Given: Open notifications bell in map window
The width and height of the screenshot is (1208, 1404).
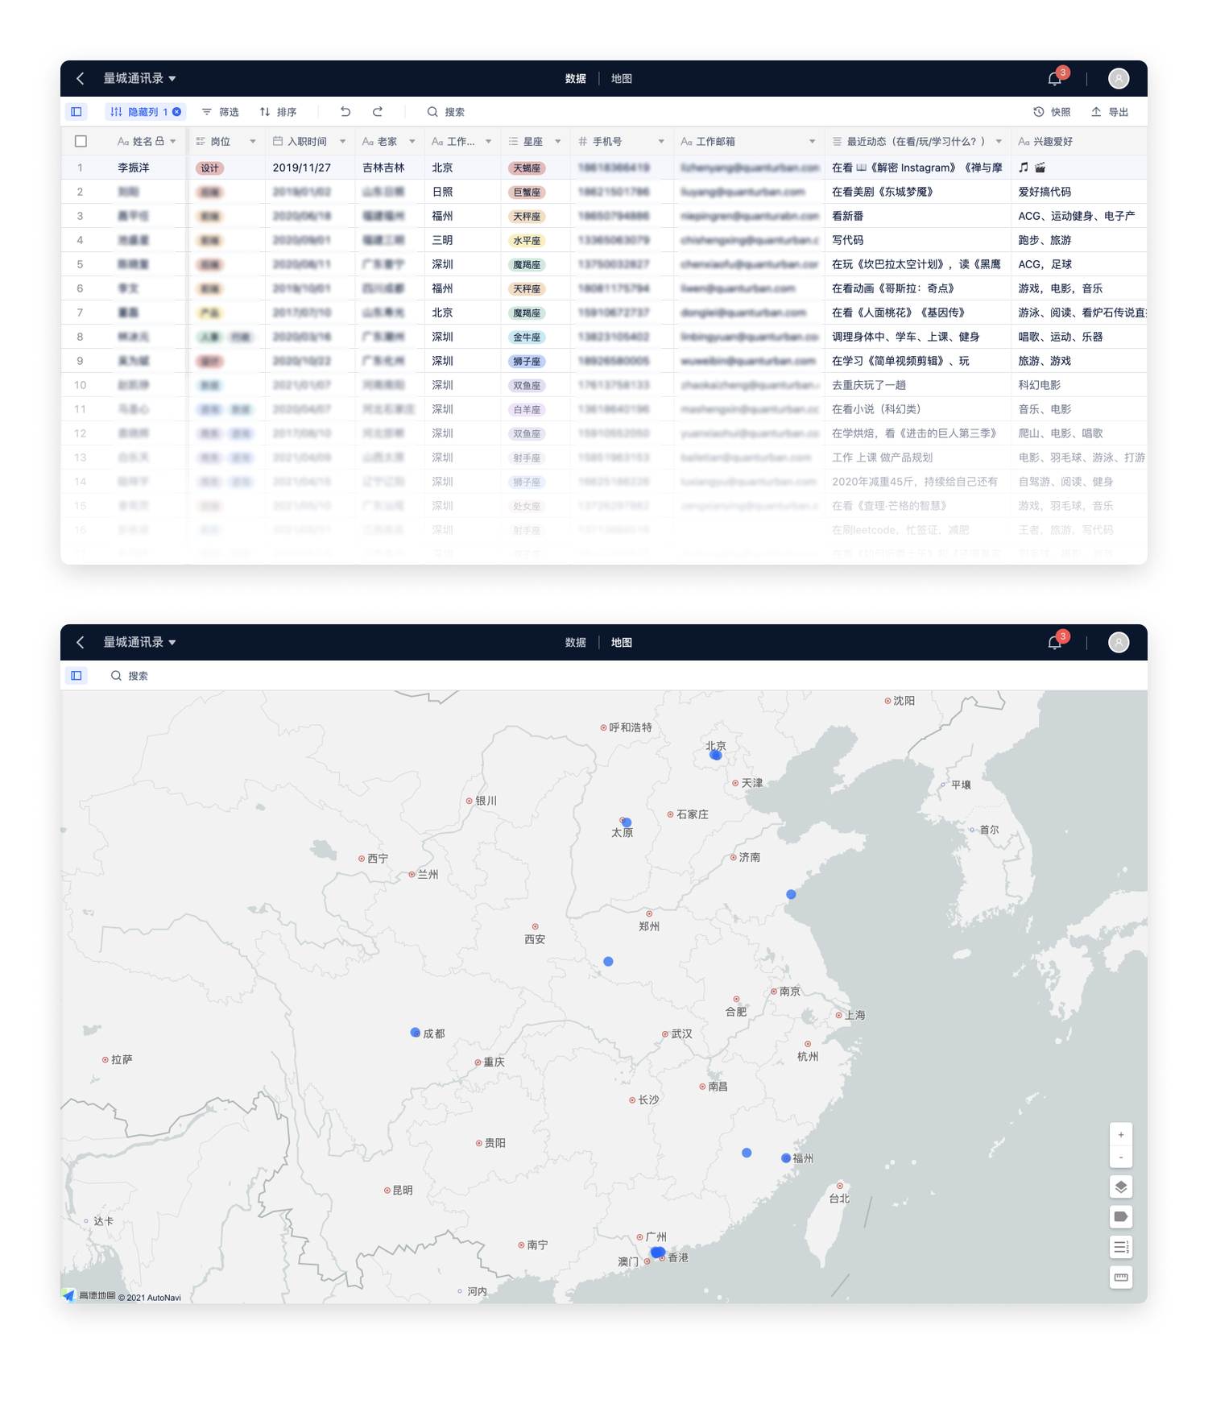Looking at the screenshot, I should [x=1054, y=642].
